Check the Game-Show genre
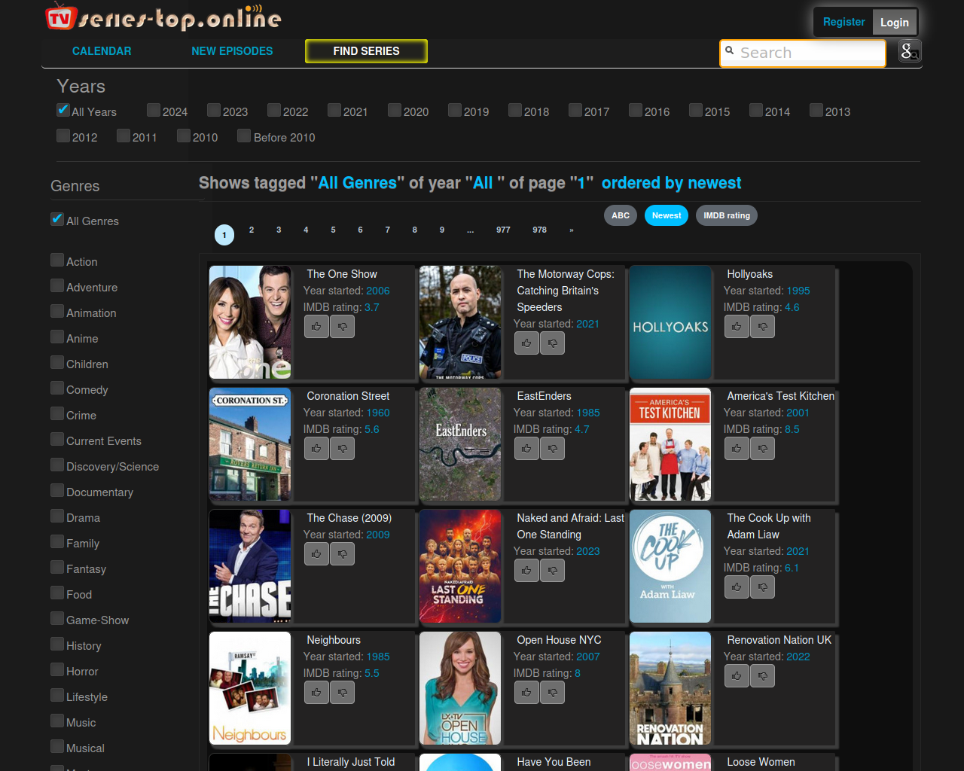This screenshot has height=771, width=964. (x=57, y=618)
